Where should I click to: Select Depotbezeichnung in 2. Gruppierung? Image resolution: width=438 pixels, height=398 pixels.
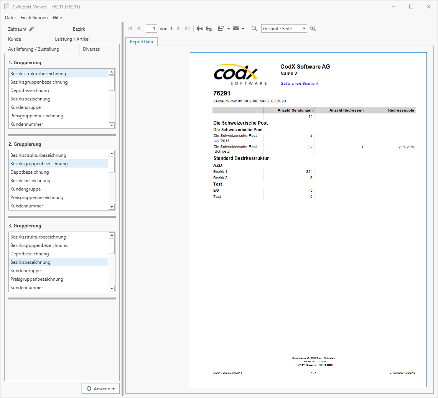pos(59,172)
